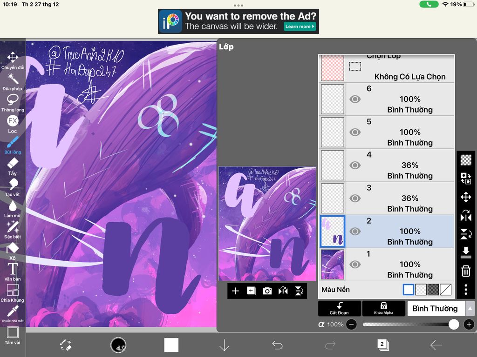Select layer 6 row

coord(386,99)
